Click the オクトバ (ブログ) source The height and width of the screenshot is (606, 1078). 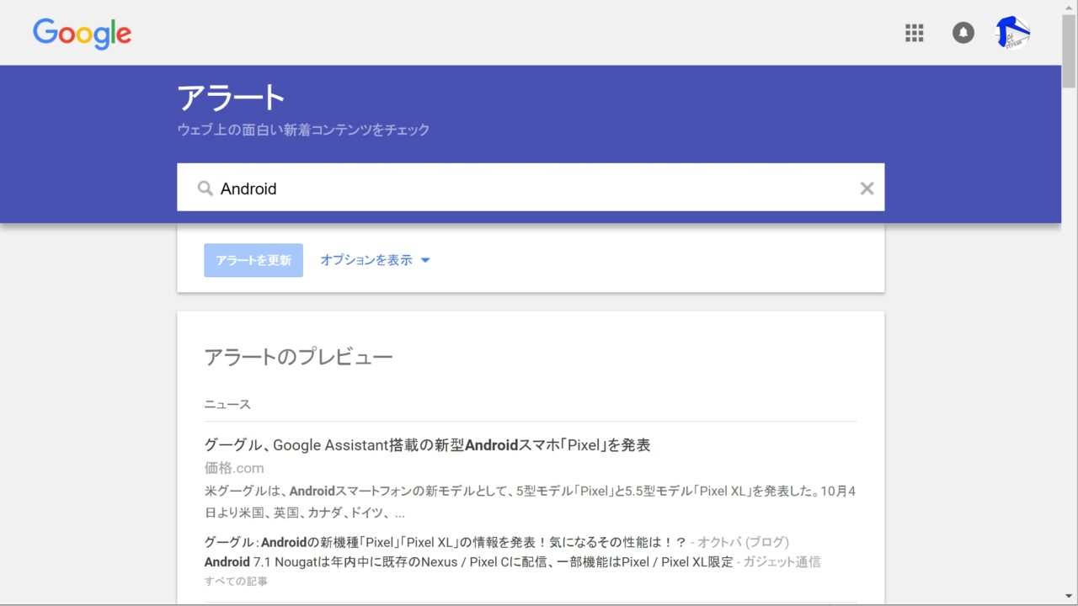(x=743, y=542)
